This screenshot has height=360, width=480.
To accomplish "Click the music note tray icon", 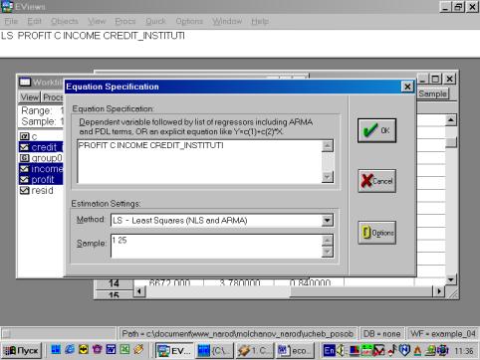I will pos(392,350).
